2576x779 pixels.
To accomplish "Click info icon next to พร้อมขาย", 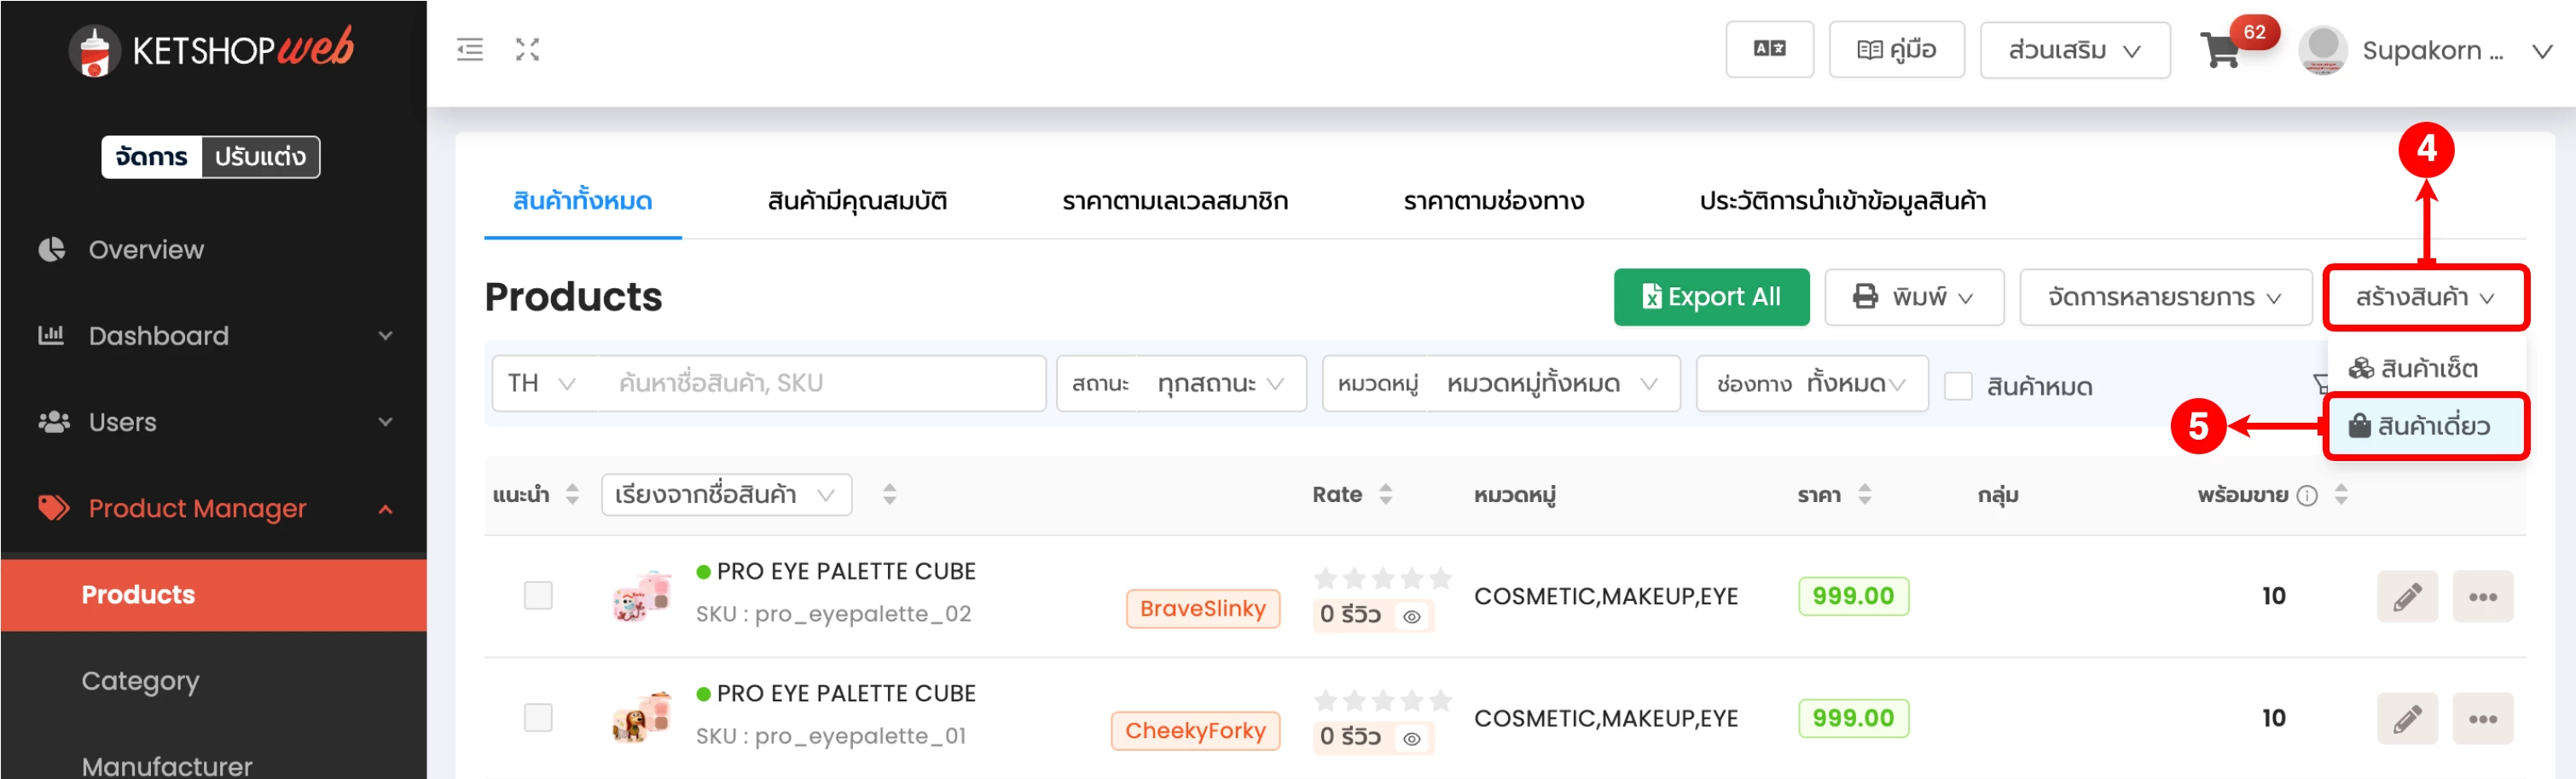I will (2306, 495).
